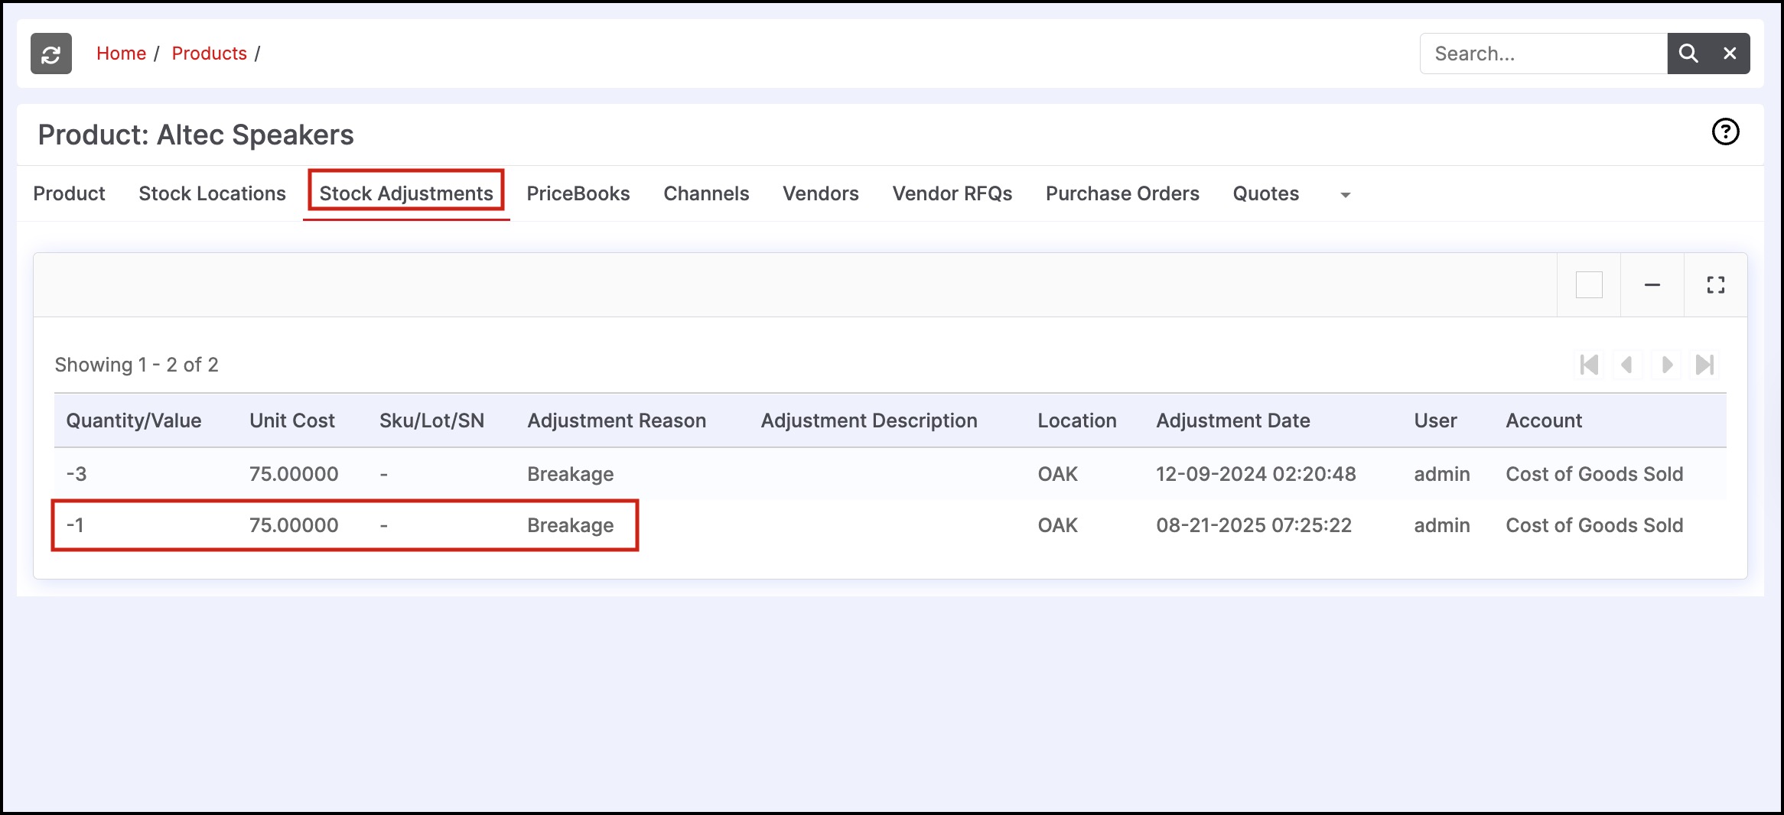This screenshot has width=1784, height=815.
Task: Click the refresh icon button
Action: [51, 54]
